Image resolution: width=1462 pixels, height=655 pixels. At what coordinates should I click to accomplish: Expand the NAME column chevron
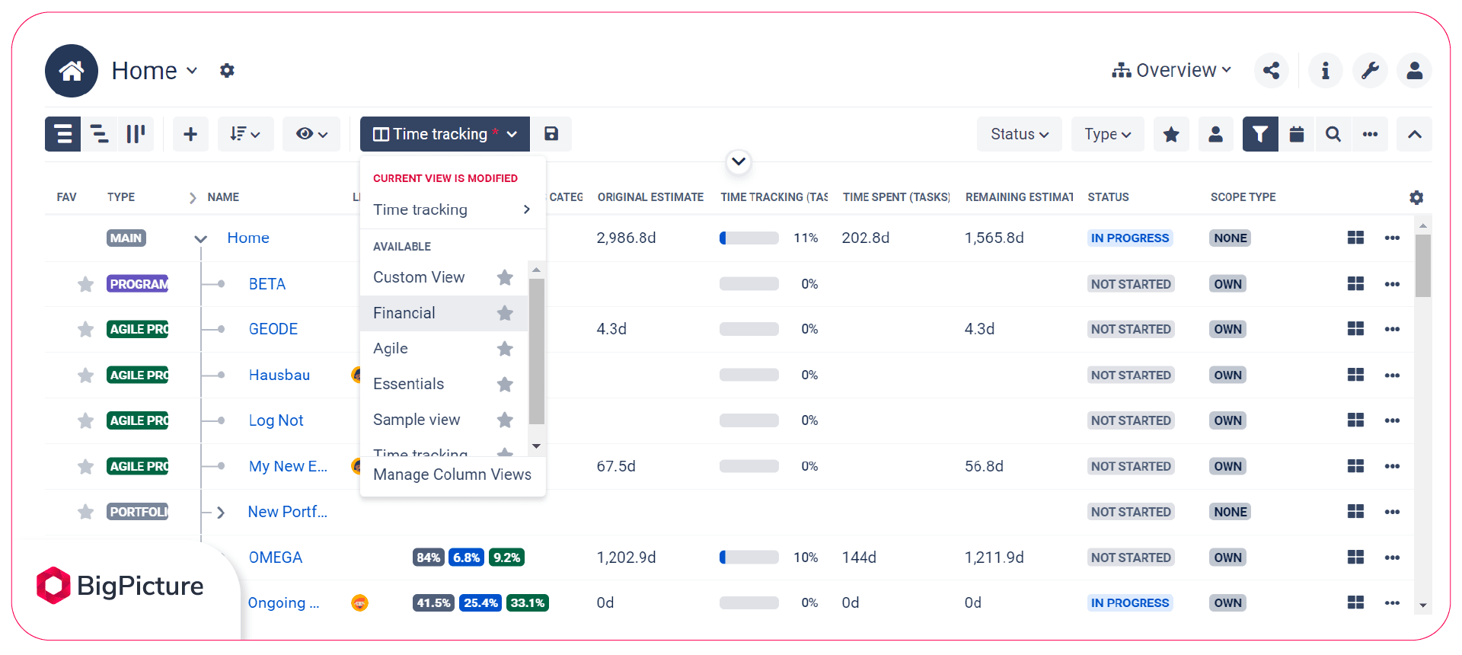point(193,198)
